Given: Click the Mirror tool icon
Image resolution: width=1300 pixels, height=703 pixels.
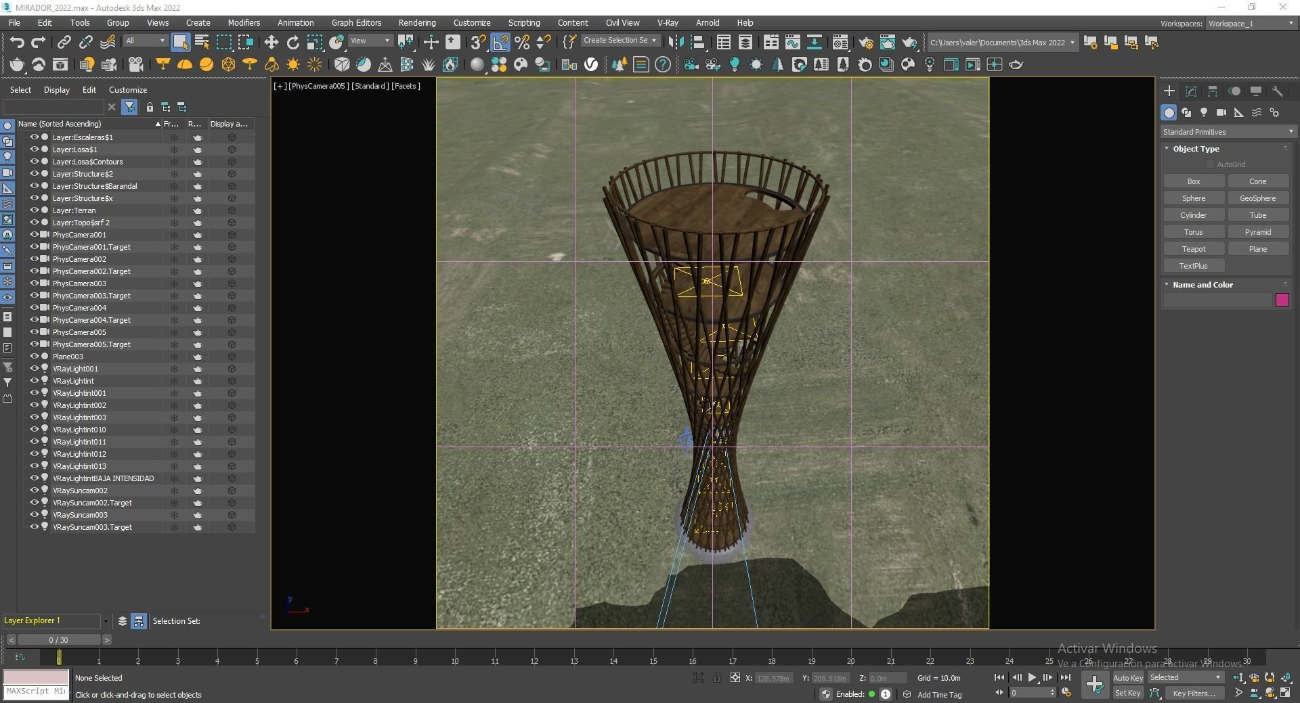Looking at the screenshot, I should coord(676,43).
